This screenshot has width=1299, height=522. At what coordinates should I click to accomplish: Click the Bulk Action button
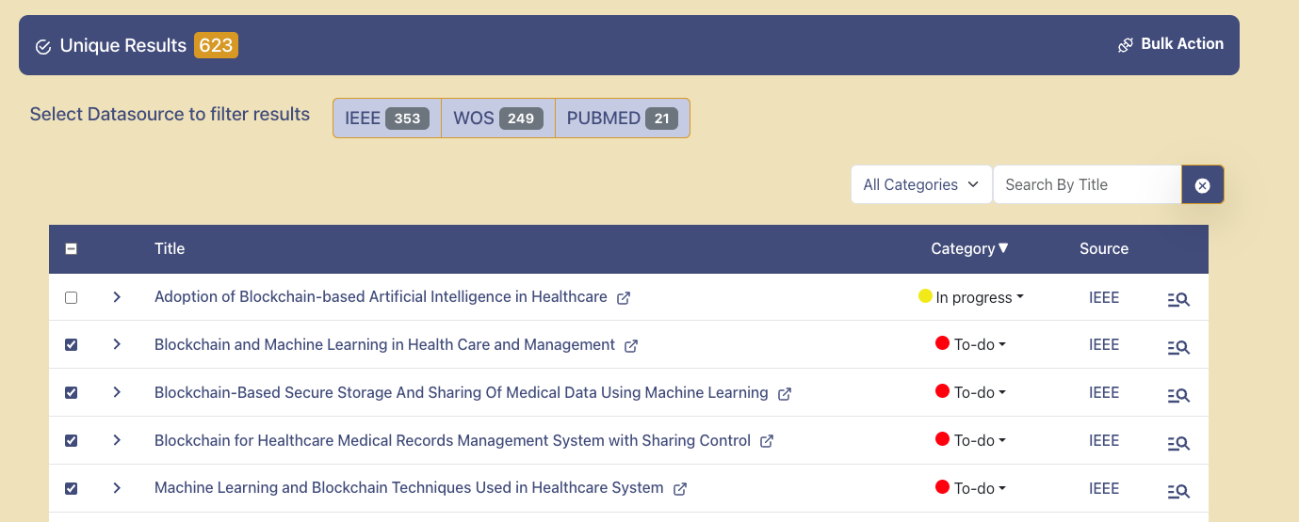1171,44
